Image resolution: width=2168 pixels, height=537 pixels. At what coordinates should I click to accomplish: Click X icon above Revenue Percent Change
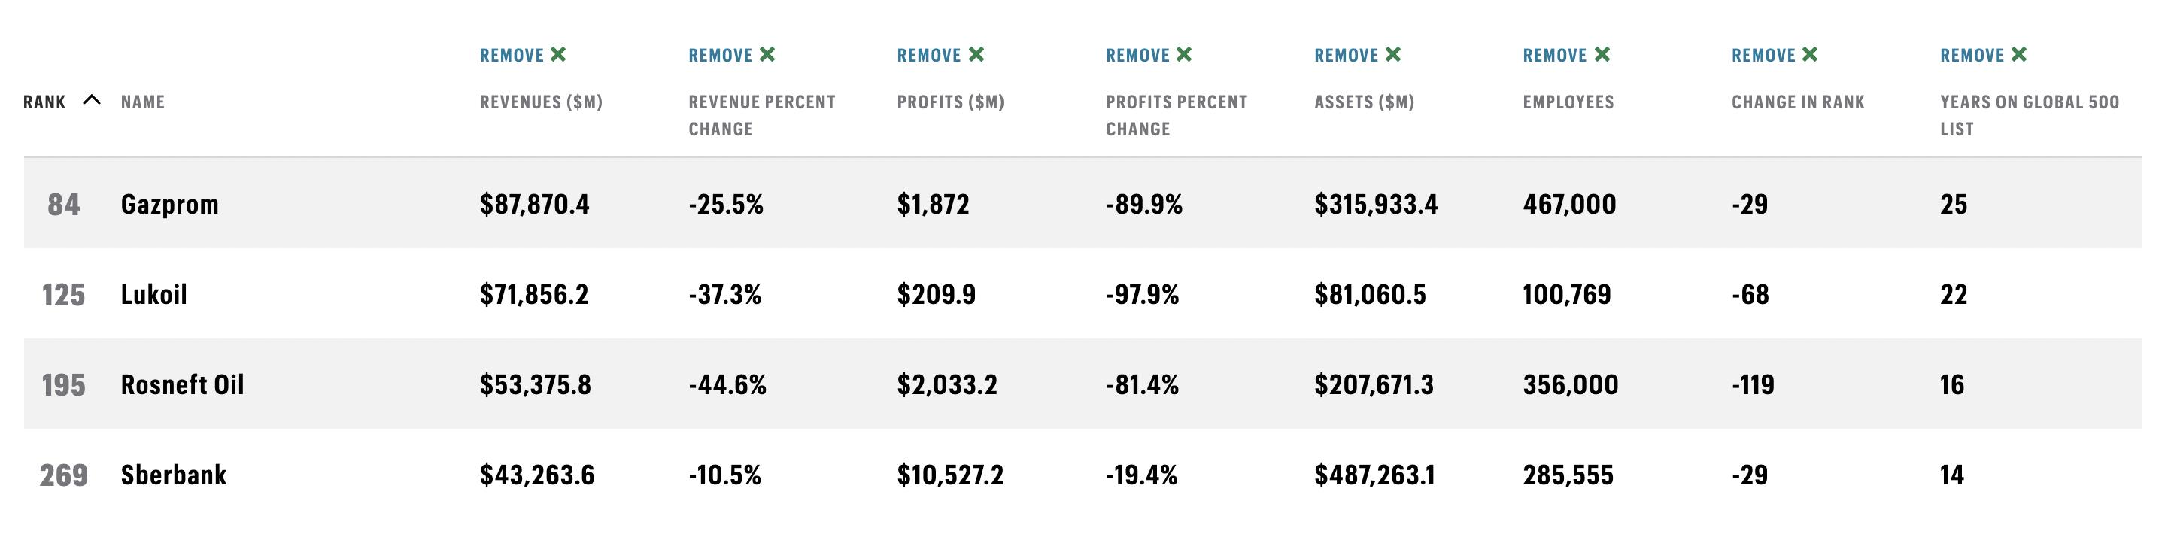coord(767,55)
